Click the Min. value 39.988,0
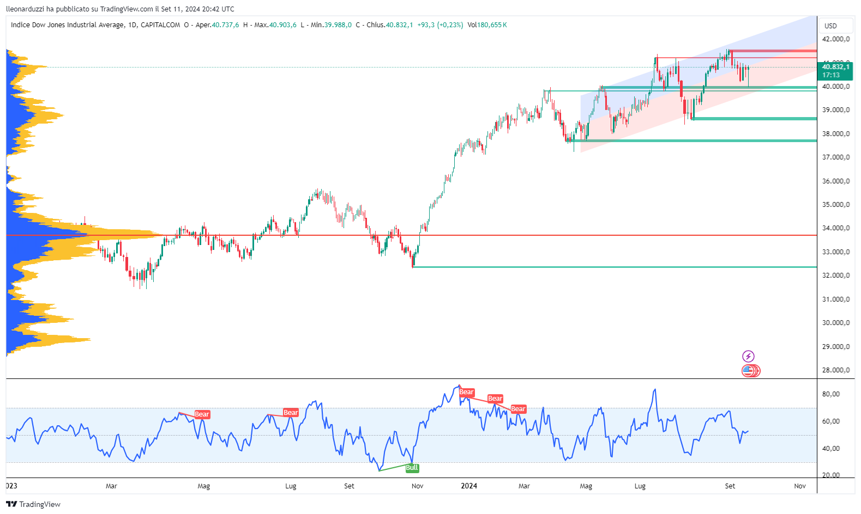This screenshot has height=514, width=861. pyautogui.click(x=338, y=25)
